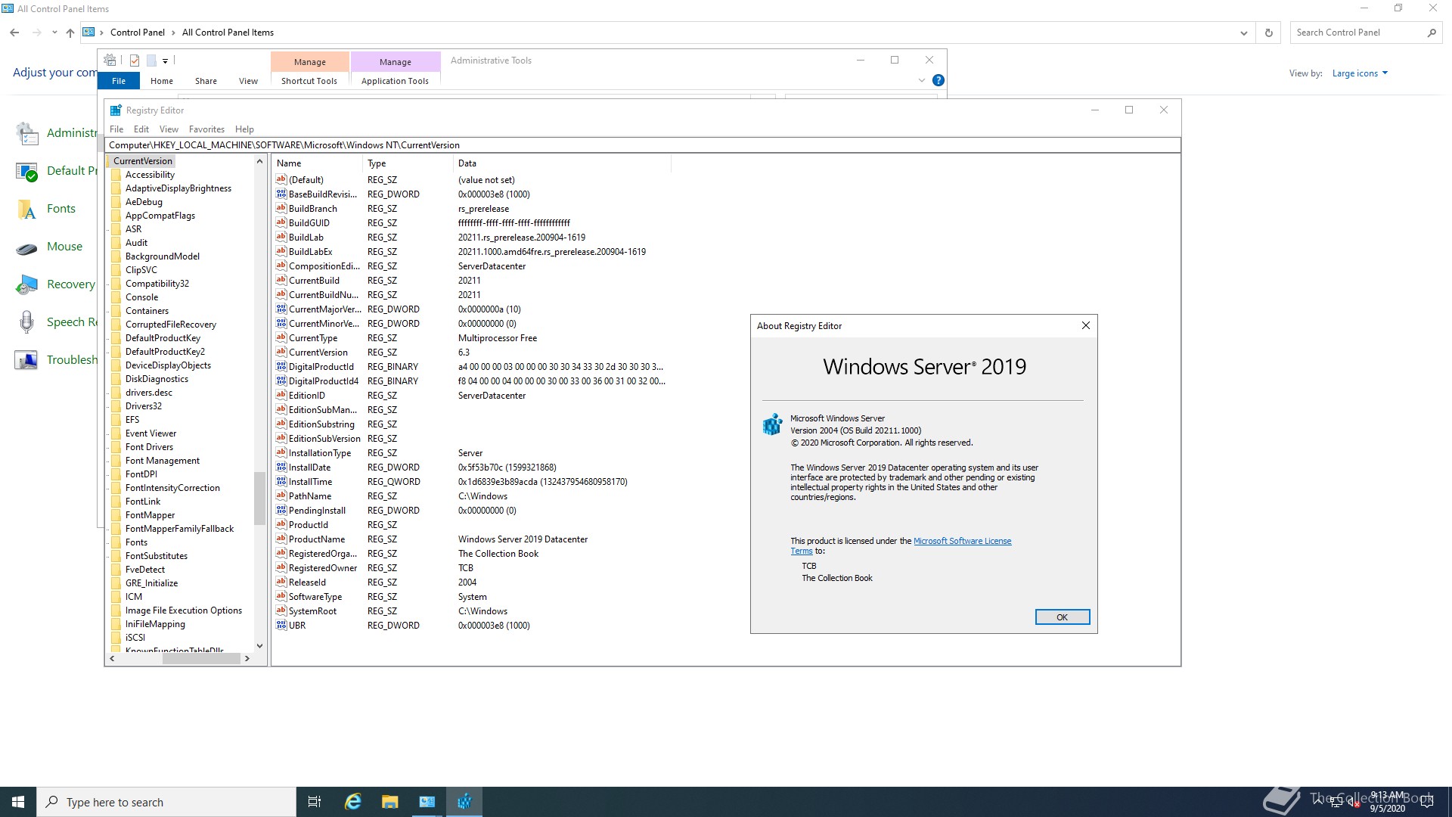Select the Image File Execution Options key
The height and width of the screenshot is (817, 1452).
[184, 610]
